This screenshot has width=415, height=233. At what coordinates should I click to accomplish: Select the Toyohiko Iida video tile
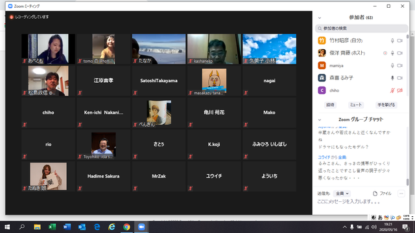pyautogui.click(x=104, y=144)
